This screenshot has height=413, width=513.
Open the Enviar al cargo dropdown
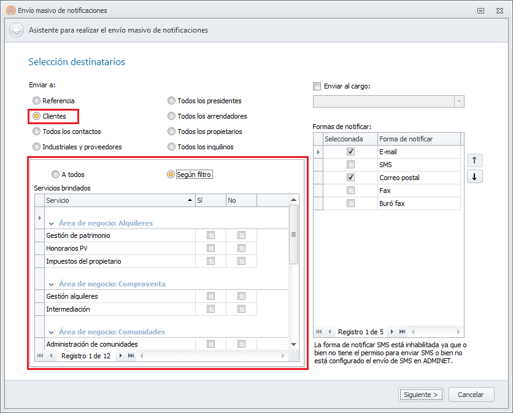click(x=459, y=101)
